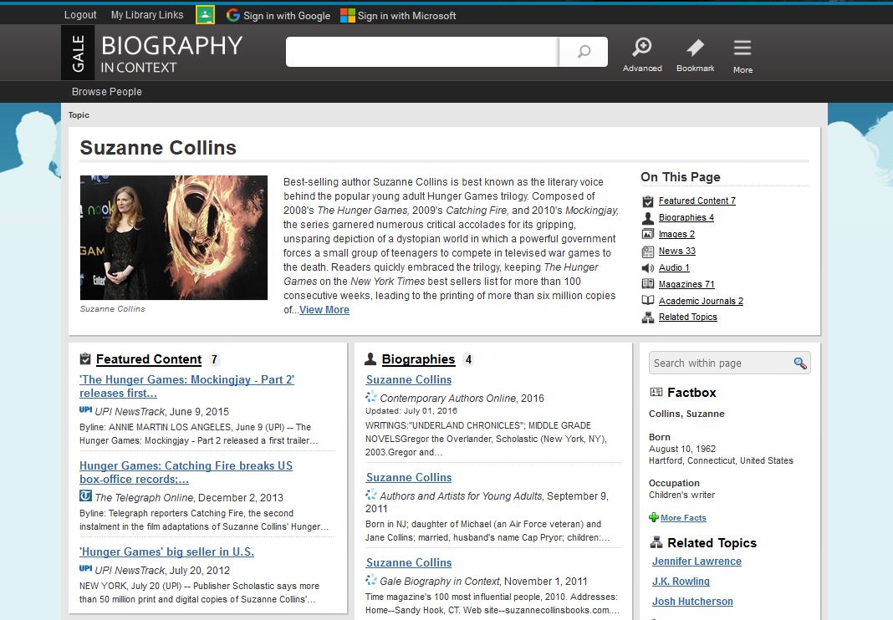Click the Search within page magnifier
Screen dimensions: 893x620
coord(800,363)
